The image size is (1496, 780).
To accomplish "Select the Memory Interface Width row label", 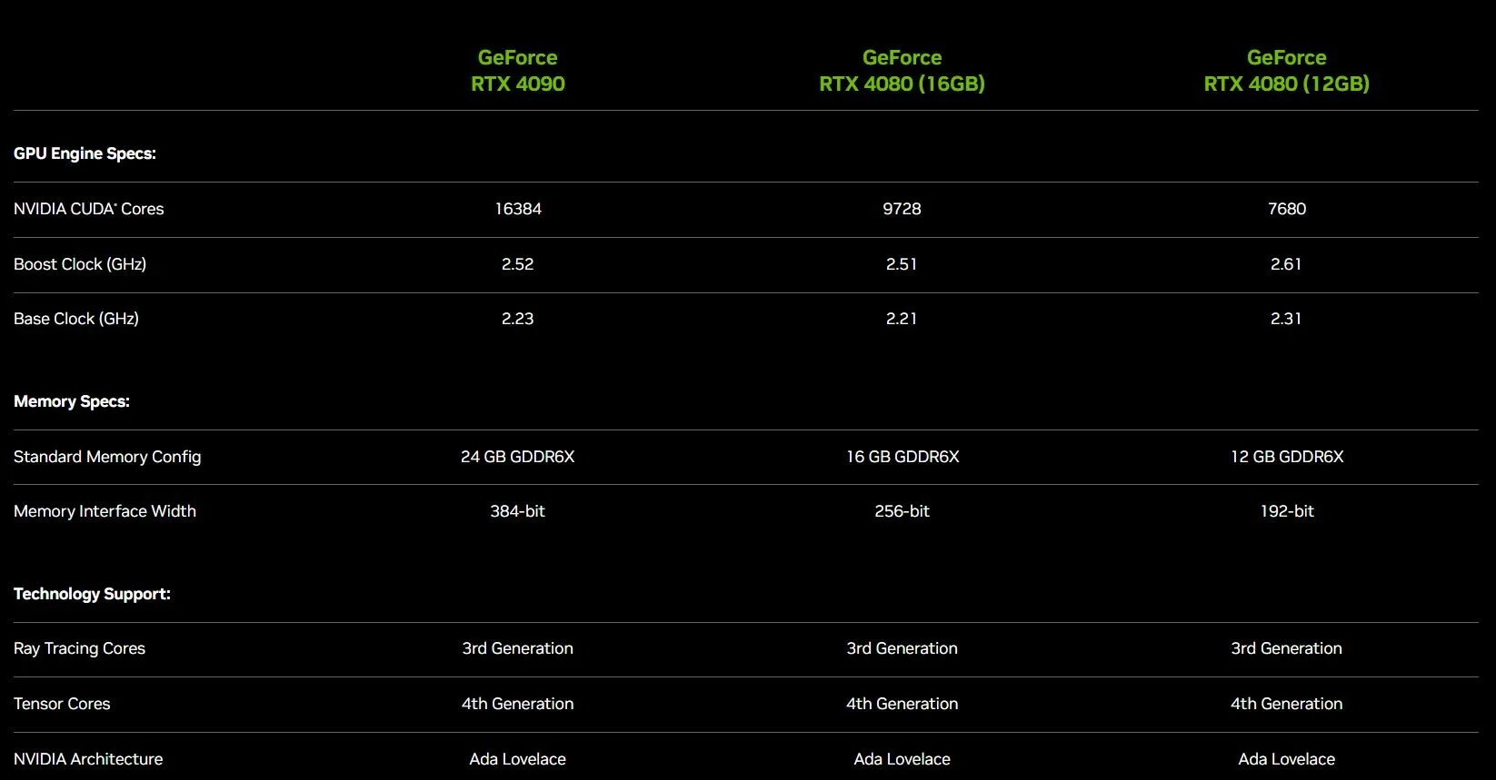I will [105, 511].
